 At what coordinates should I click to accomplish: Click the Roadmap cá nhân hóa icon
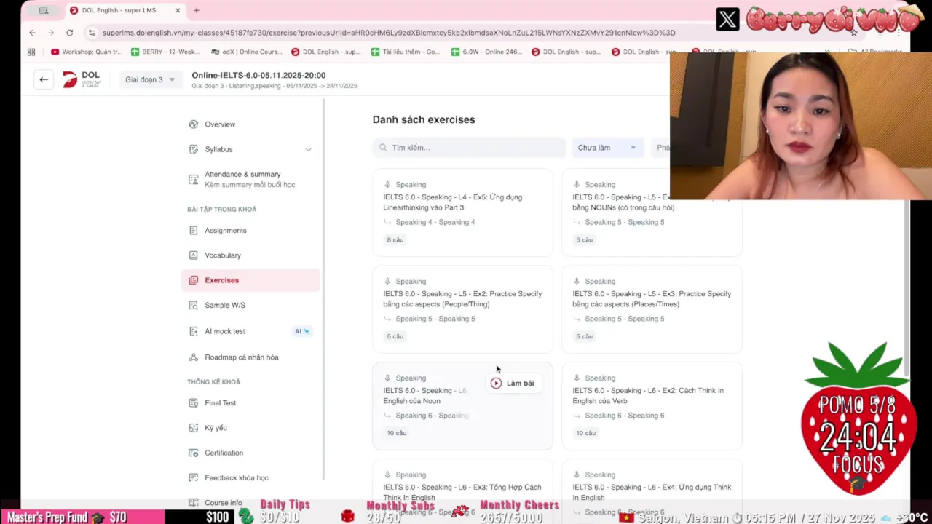[193, 357]
